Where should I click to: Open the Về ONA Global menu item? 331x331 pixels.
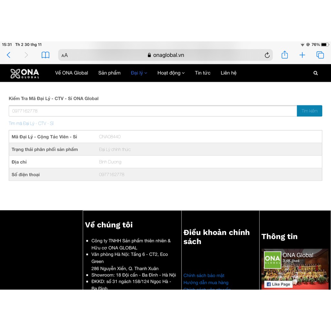pyautogui.click(x=71, y=73)
